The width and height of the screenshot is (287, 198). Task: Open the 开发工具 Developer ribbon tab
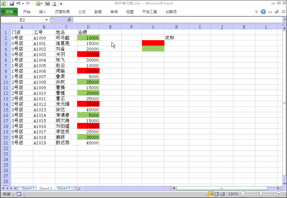coord(150,12)
